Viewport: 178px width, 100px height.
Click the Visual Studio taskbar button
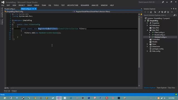(59, 98)
